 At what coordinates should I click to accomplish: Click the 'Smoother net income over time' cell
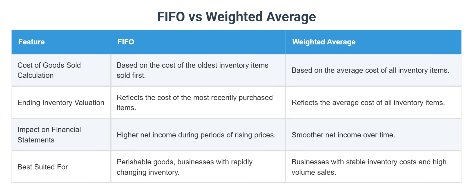pos(343,135)
